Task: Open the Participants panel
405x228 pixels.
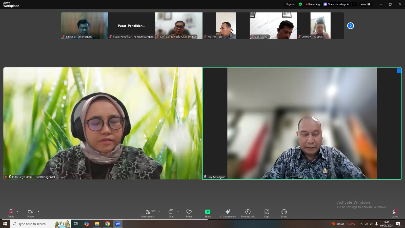Action: coord(148,213)
